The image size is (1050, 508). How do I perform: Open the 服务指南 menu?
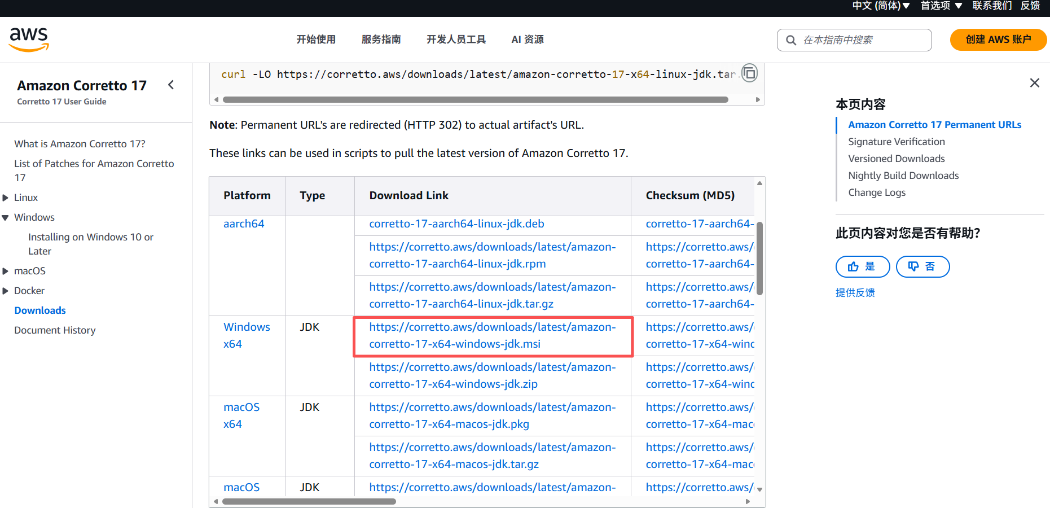(x=381, y=40)
